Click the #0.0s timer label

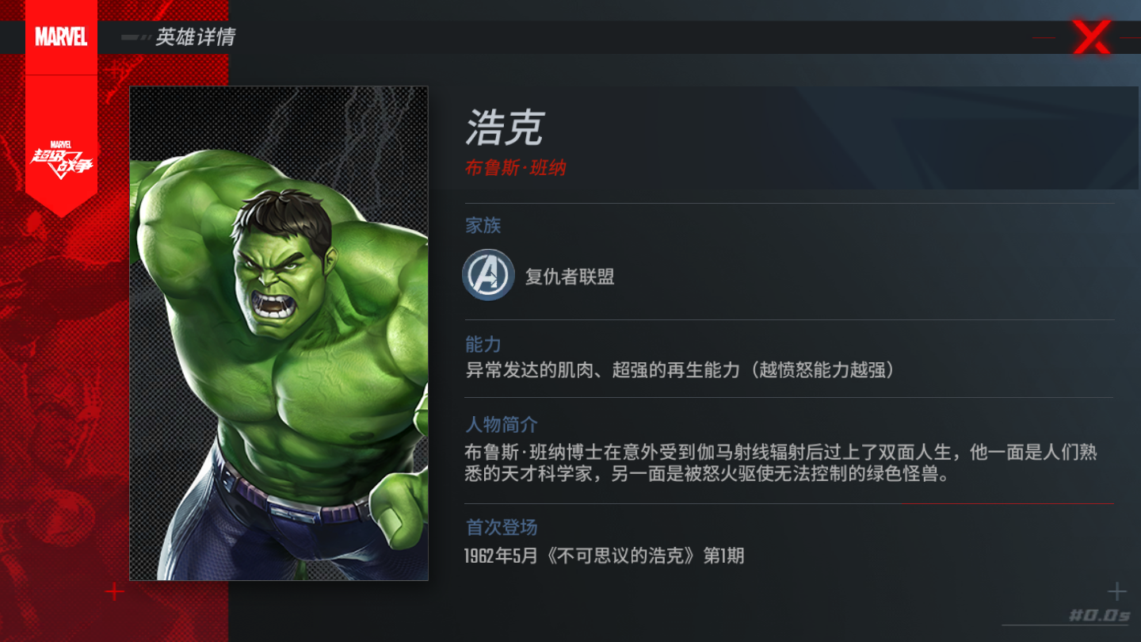coord(1099,615)
